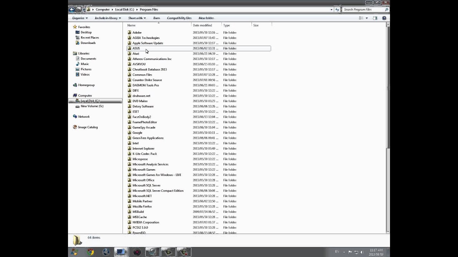Open Google Chrome from the taskbar
458x257 pixels.
pos(91,252)
